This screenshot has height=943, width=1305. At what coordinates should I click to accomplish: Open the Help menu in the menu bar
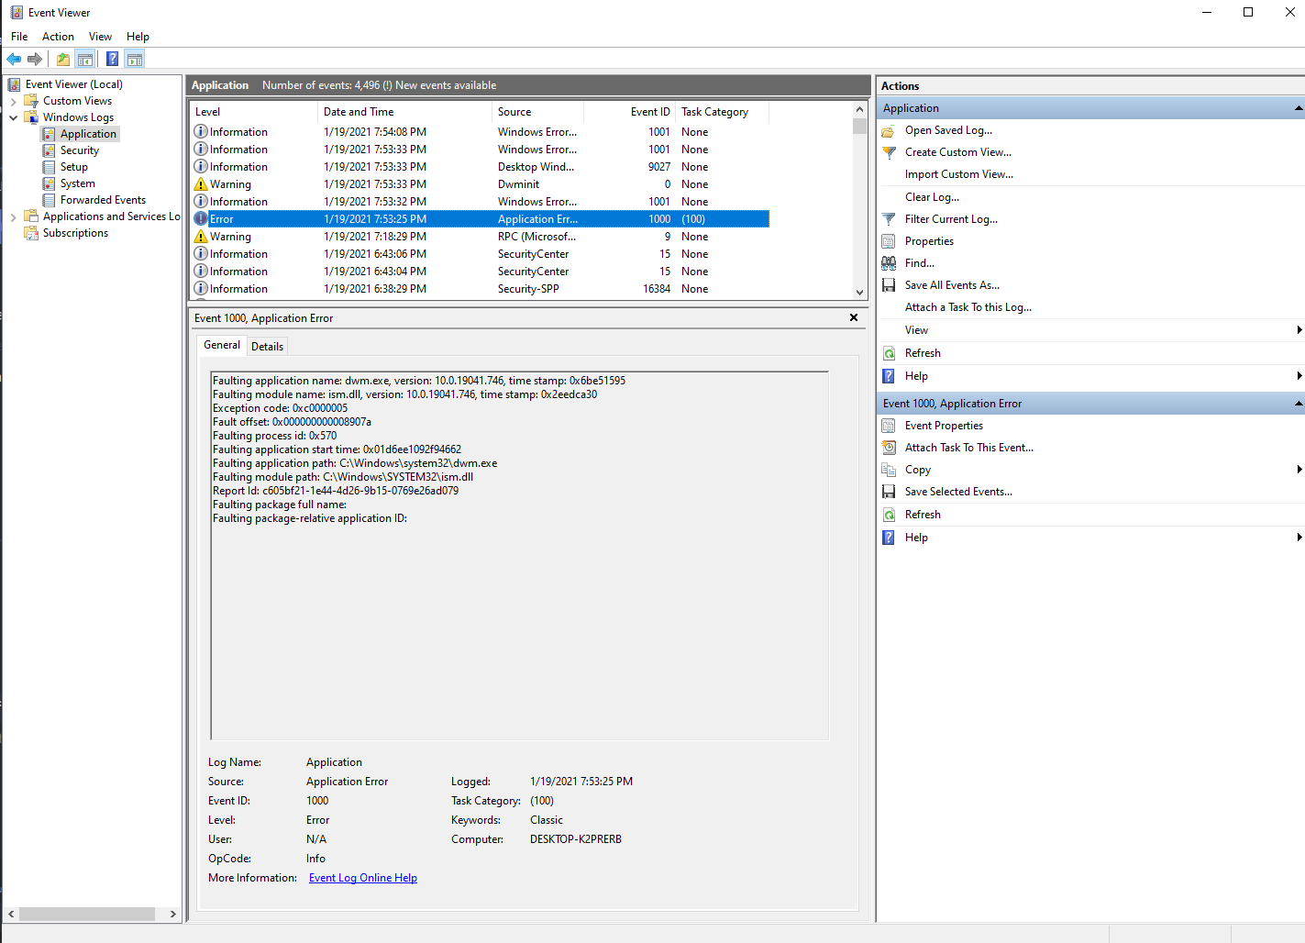point(138,37)
